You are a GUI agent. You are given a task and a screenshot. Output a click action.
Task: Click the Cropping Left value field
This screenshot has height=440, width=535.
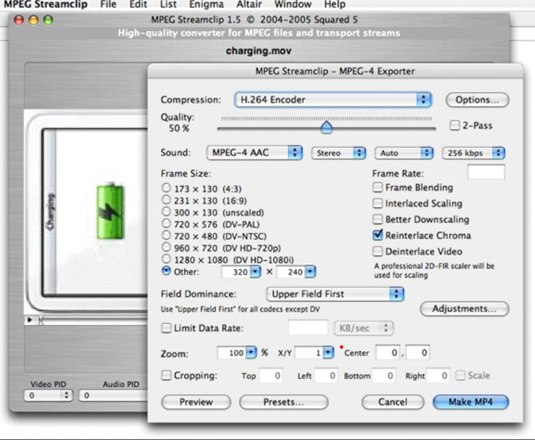click(x=326, y=376)
